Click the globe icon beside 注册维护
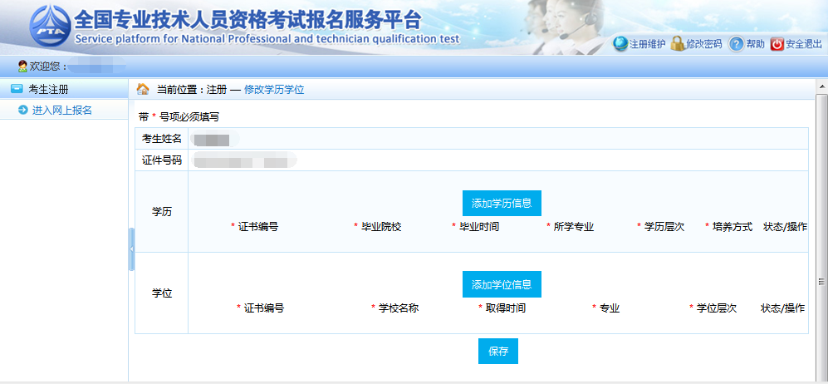Screen dimensions: 828x384 point(620,44)
